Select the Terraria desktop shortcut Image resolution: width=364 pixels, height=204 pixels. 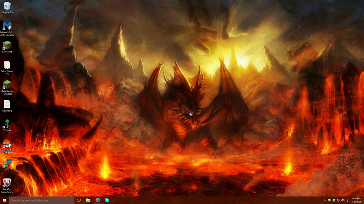tap(7, 125)
